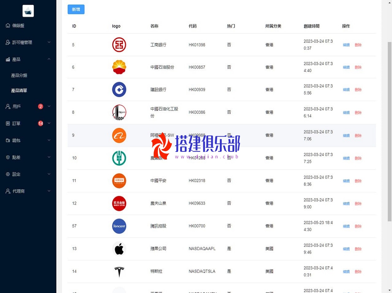The image size is (392, 293).
Task: Click the app logo above the sidebar
Action: pos(28,11)
